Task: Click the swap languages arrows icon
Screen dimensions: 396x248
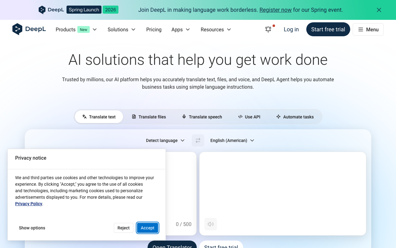Action: (198, 140)
